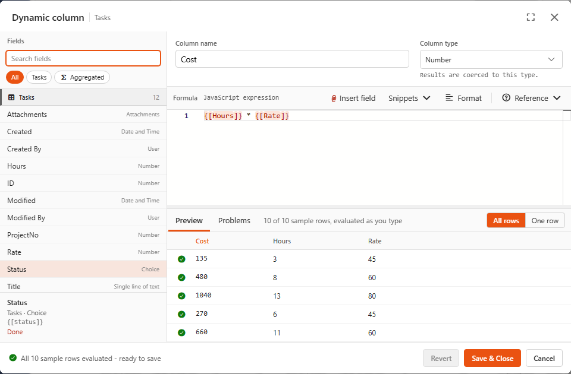Click the {[Rate]} token in formula
Image resolution: width=571 pixels, height=374 pixels.
[x=272, y=116]
